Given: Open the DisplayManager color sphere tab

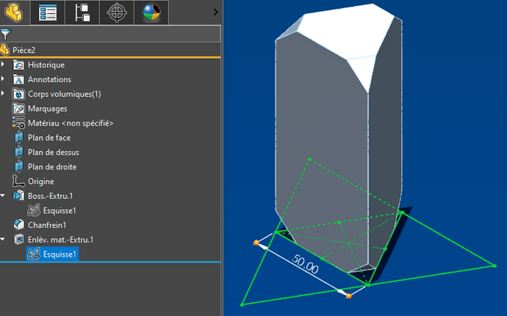Looking at the screenshot, I should click(x=151, y=12).
